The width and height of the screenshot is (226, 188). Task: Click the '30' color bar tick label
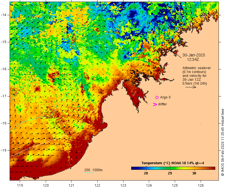(194, 173)
